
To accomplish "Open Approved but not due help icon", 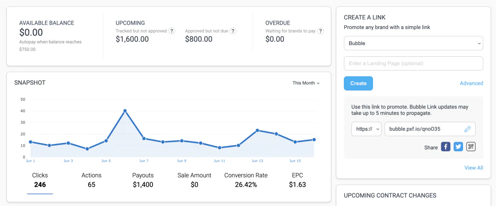I will click(233, 31).
